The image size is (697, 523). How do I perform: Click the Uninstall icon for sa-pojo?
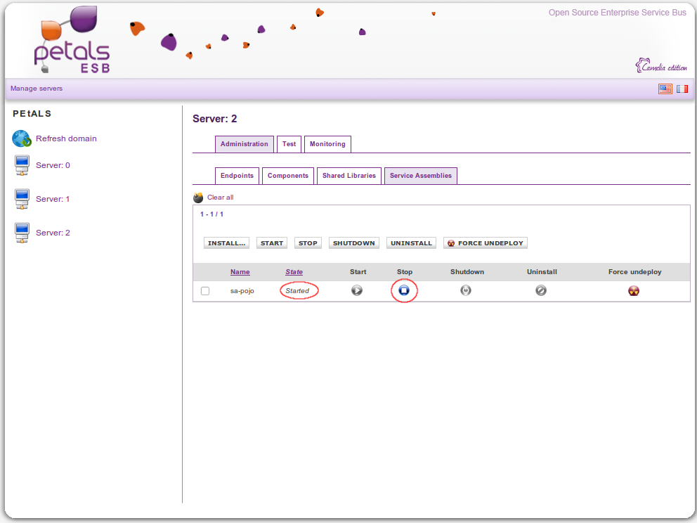click(541, 290)
